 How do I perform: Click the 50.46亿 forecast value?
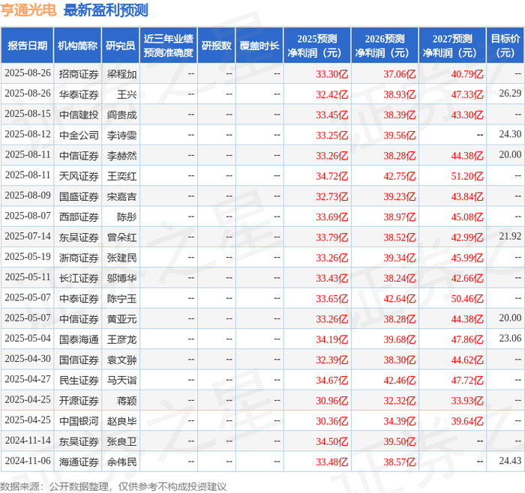pos(467,298)
